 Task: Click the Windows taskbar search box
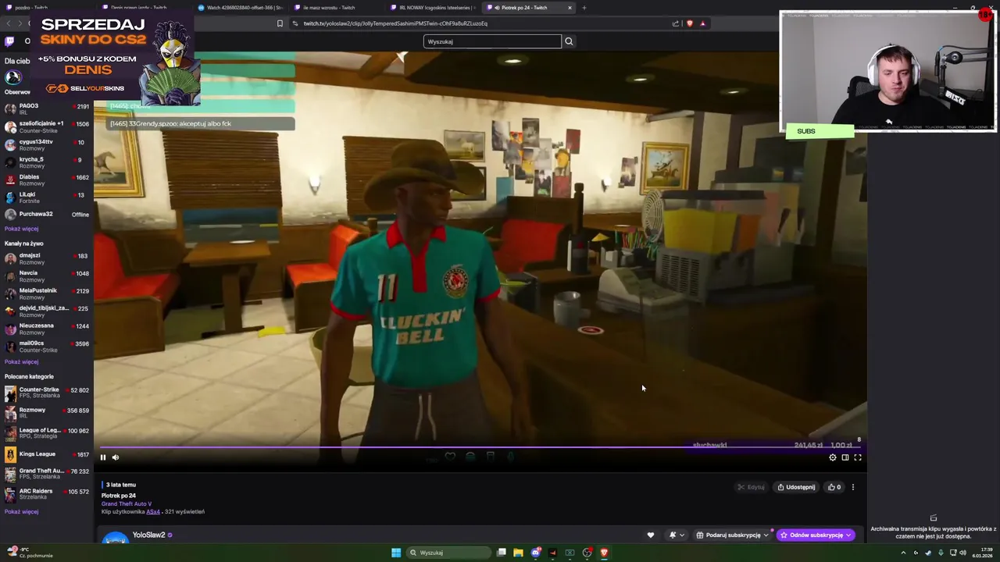click(448, 553)
